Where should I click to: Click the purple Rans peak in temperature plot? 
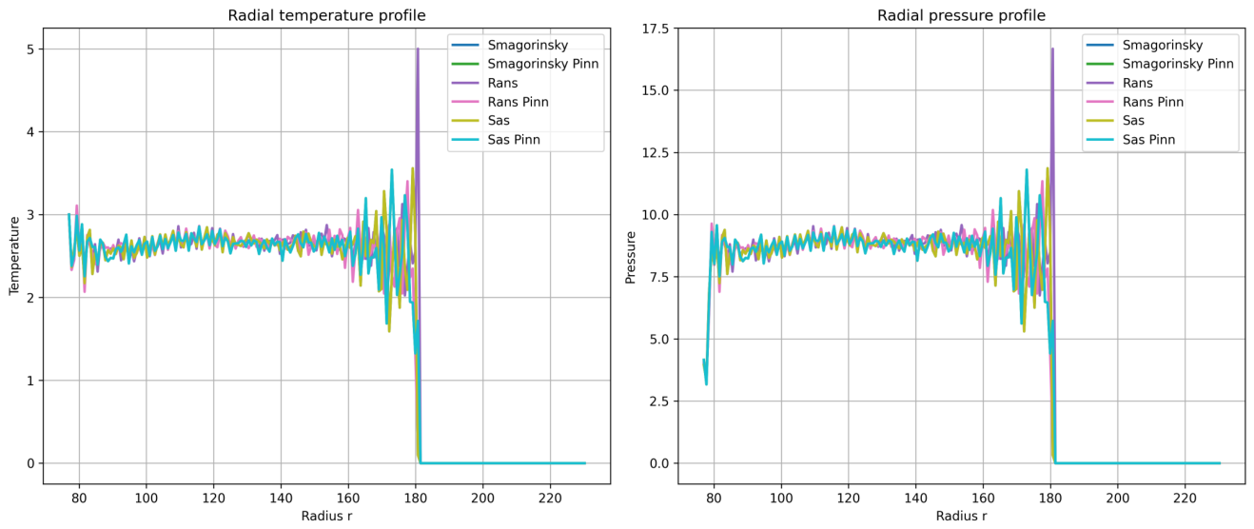[x=417, y=50]
